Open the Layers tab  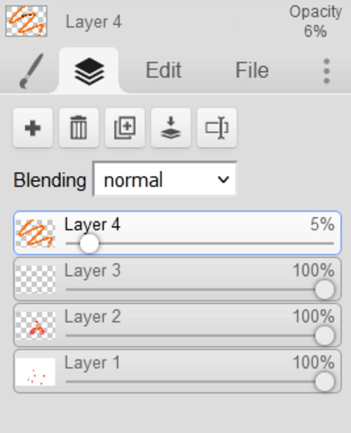(89, 71)
